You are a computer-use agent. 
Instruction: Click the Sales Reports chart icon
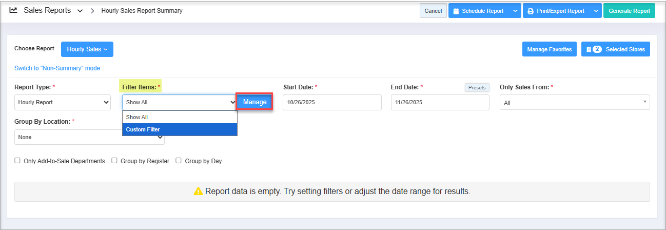tap(13, 10)
